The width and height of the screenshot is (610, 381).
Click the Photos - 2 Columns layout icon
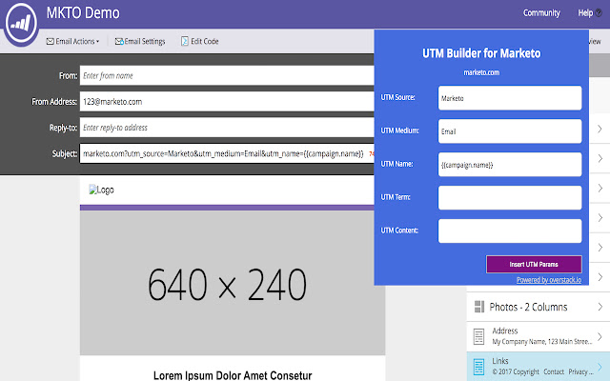[x=479, y=307]
